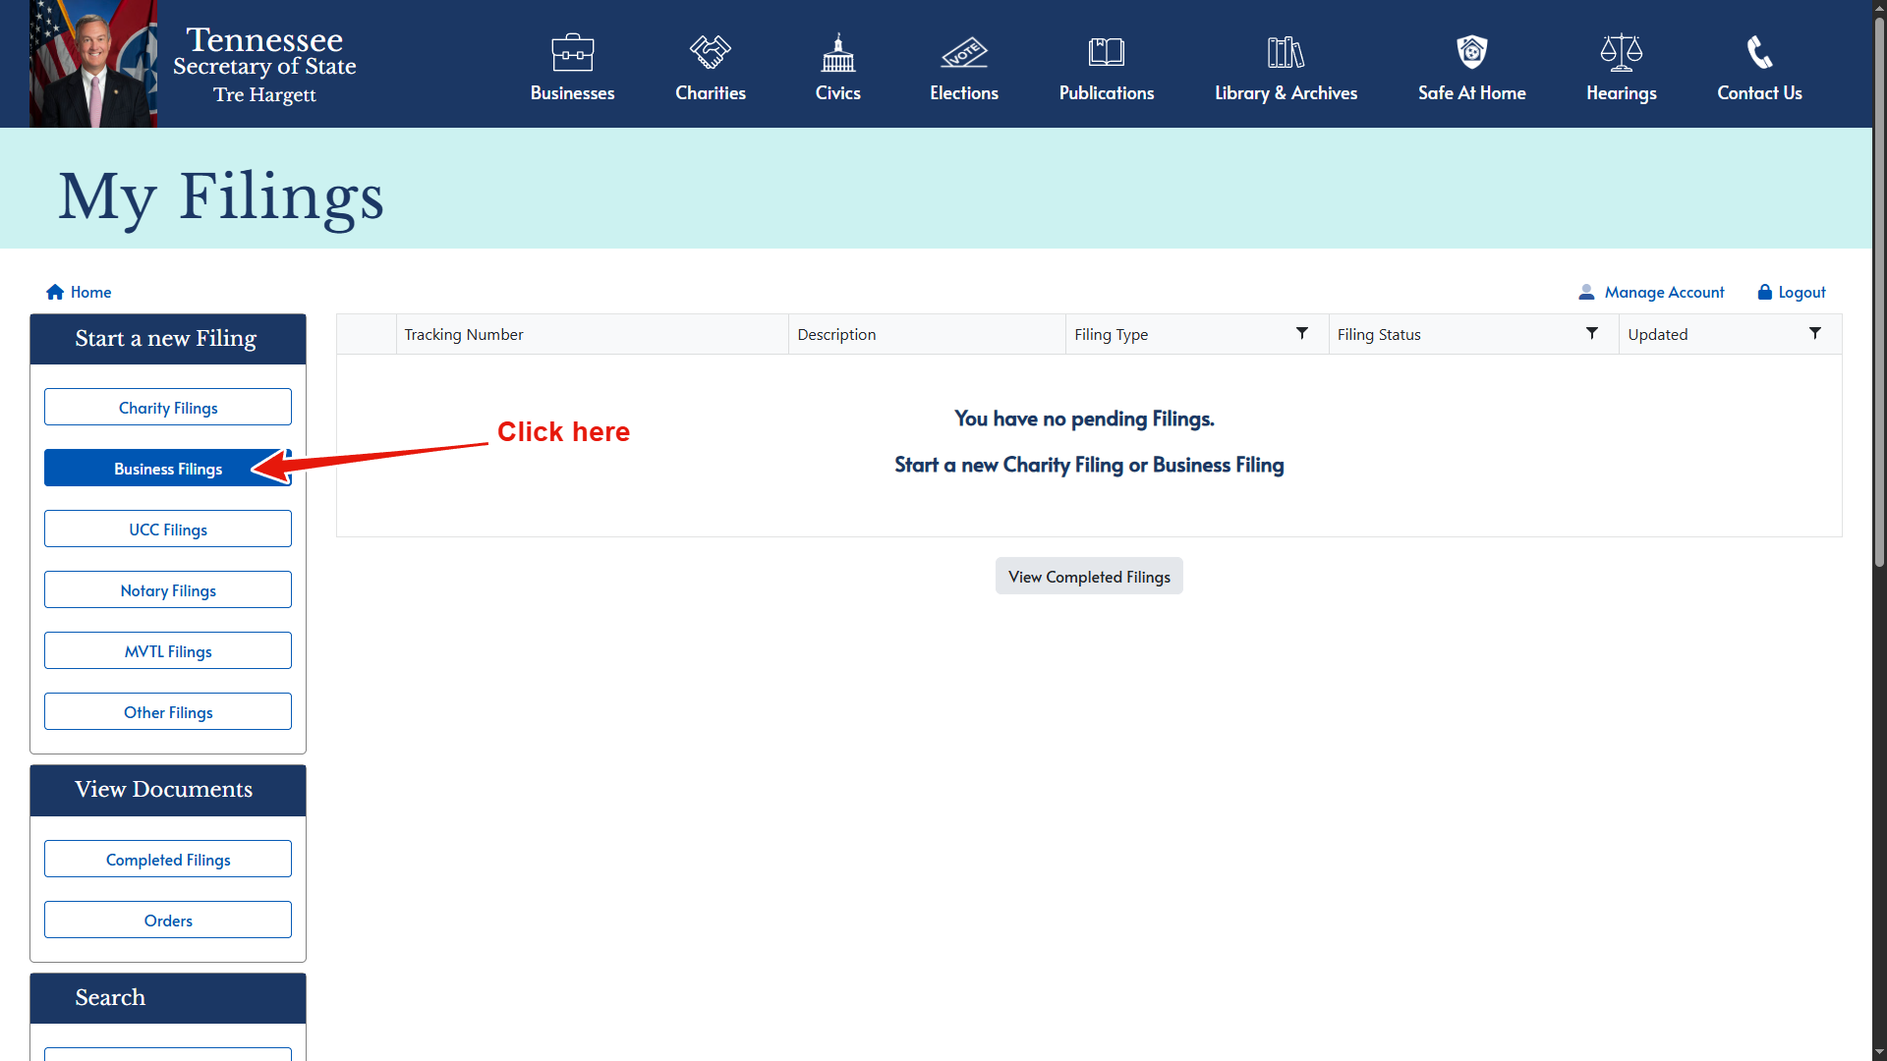Open the Filing Status column filter

tap(1591, 334)
